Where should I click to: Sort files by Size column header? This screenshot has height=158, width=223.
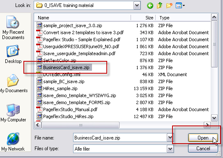(x=143, y=18)
